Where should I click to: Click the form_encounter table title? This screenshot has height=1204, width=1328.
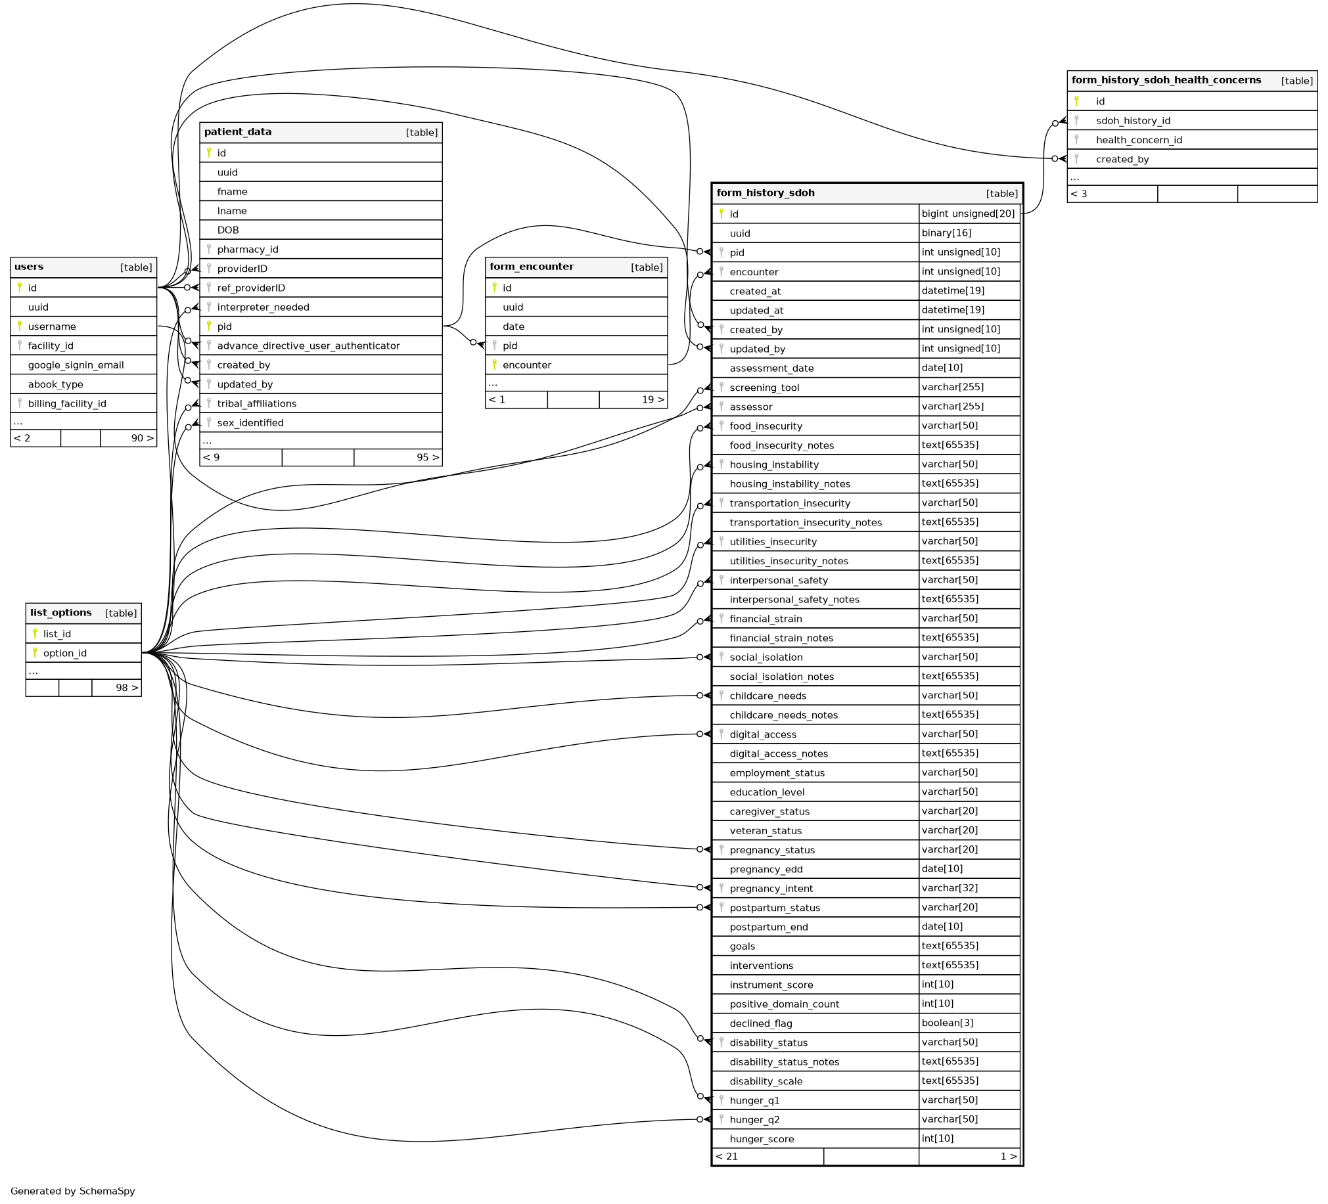(532, 267)
